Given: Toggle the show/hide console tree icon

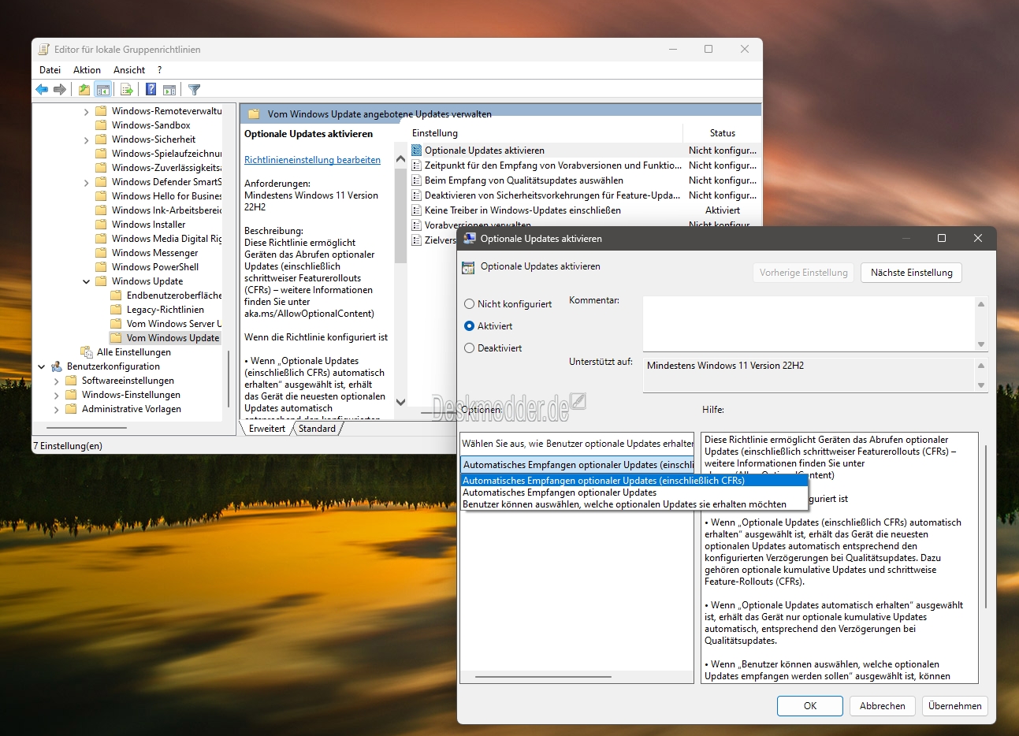Looking at the screenshot, I should click(102, 90).
